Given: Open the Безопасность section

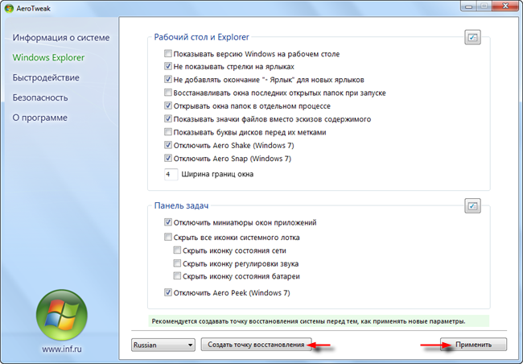Looking at the screenshot, I should click(40, 97).
